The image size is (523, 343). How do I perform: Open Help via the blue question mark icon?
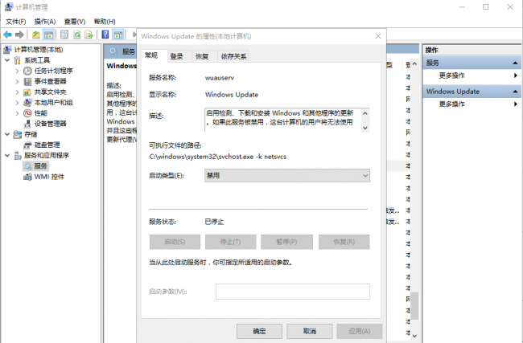105,35
